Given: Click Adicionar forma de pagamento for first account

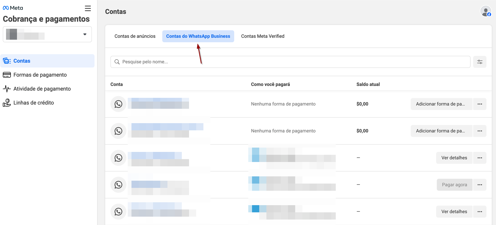Looking at the screenshot, I should tap(441, 104).
